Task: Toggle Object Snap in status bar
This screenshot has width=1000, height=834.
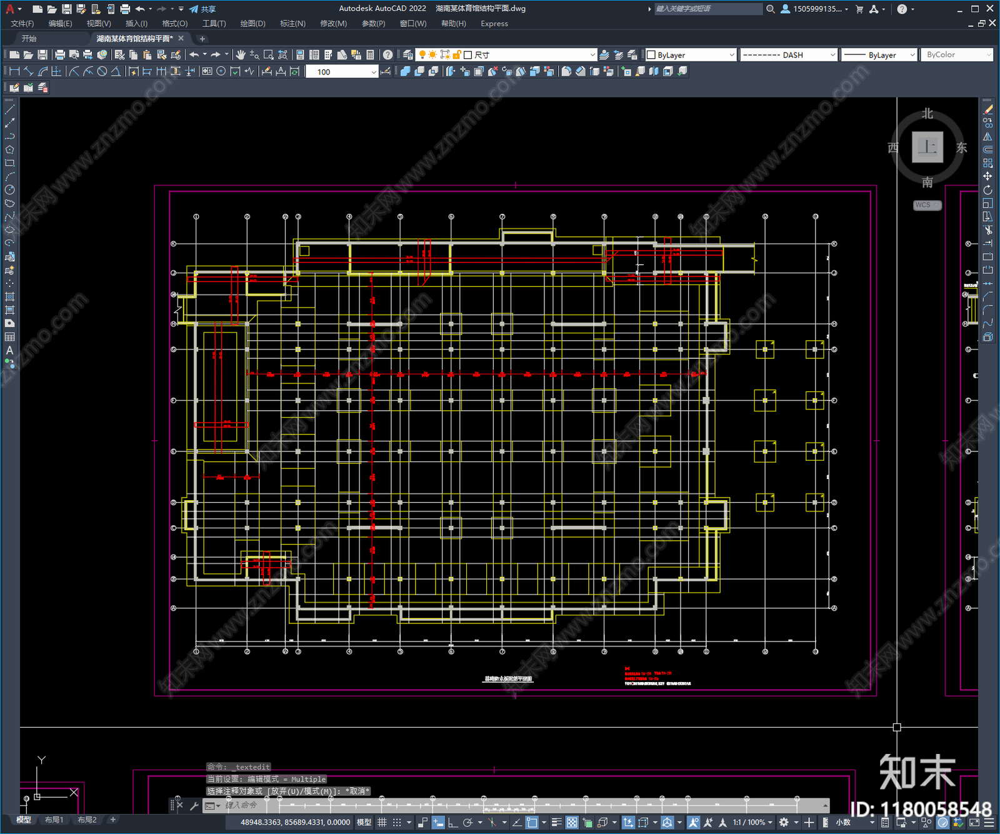Action: coord(532,822)
